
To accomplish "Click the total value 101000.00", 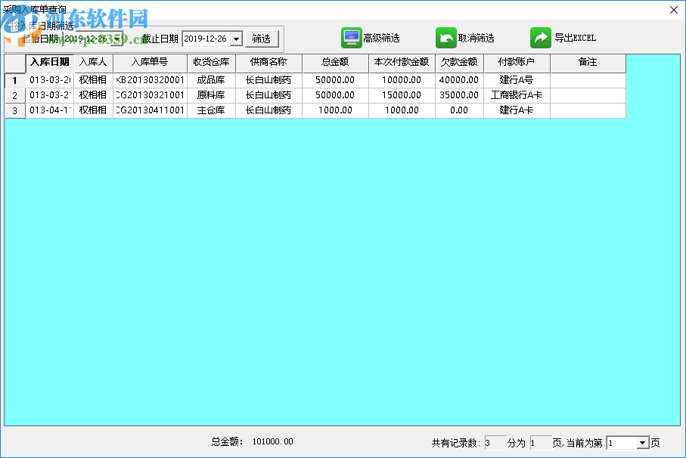I will click(272, 442).
